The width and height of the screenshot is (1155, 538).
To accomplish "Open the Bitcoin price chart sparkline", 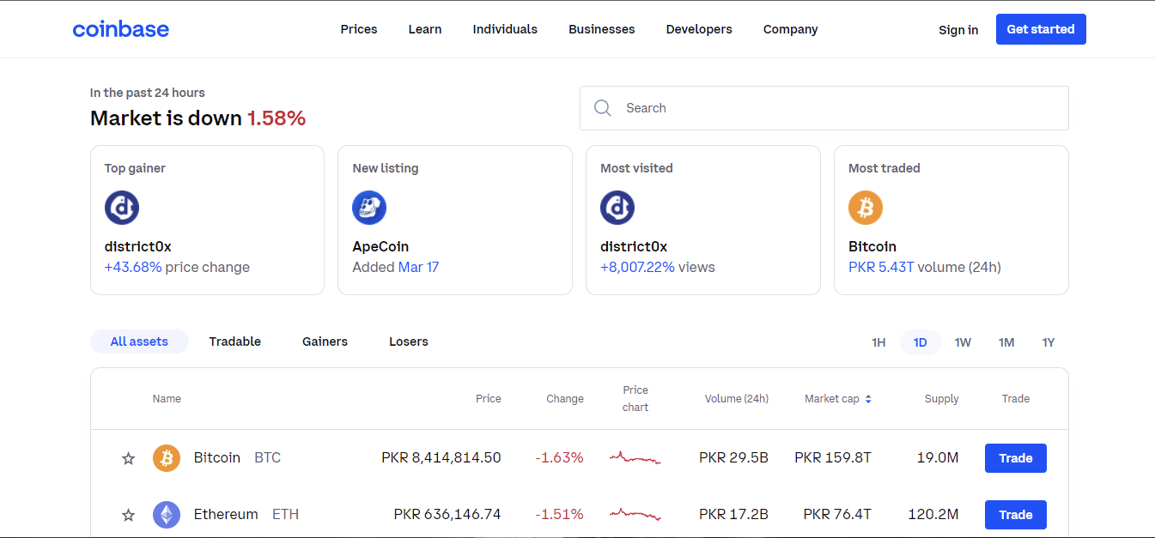I will click(x=635, y=458).
